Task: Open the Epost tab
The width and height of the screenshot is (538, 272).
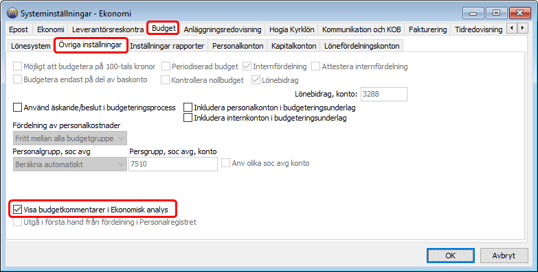Action: tap(19, 29)
